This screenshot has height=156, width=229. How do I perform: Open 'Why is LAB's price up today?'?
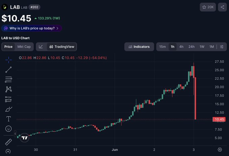click(x=32, y=28)
